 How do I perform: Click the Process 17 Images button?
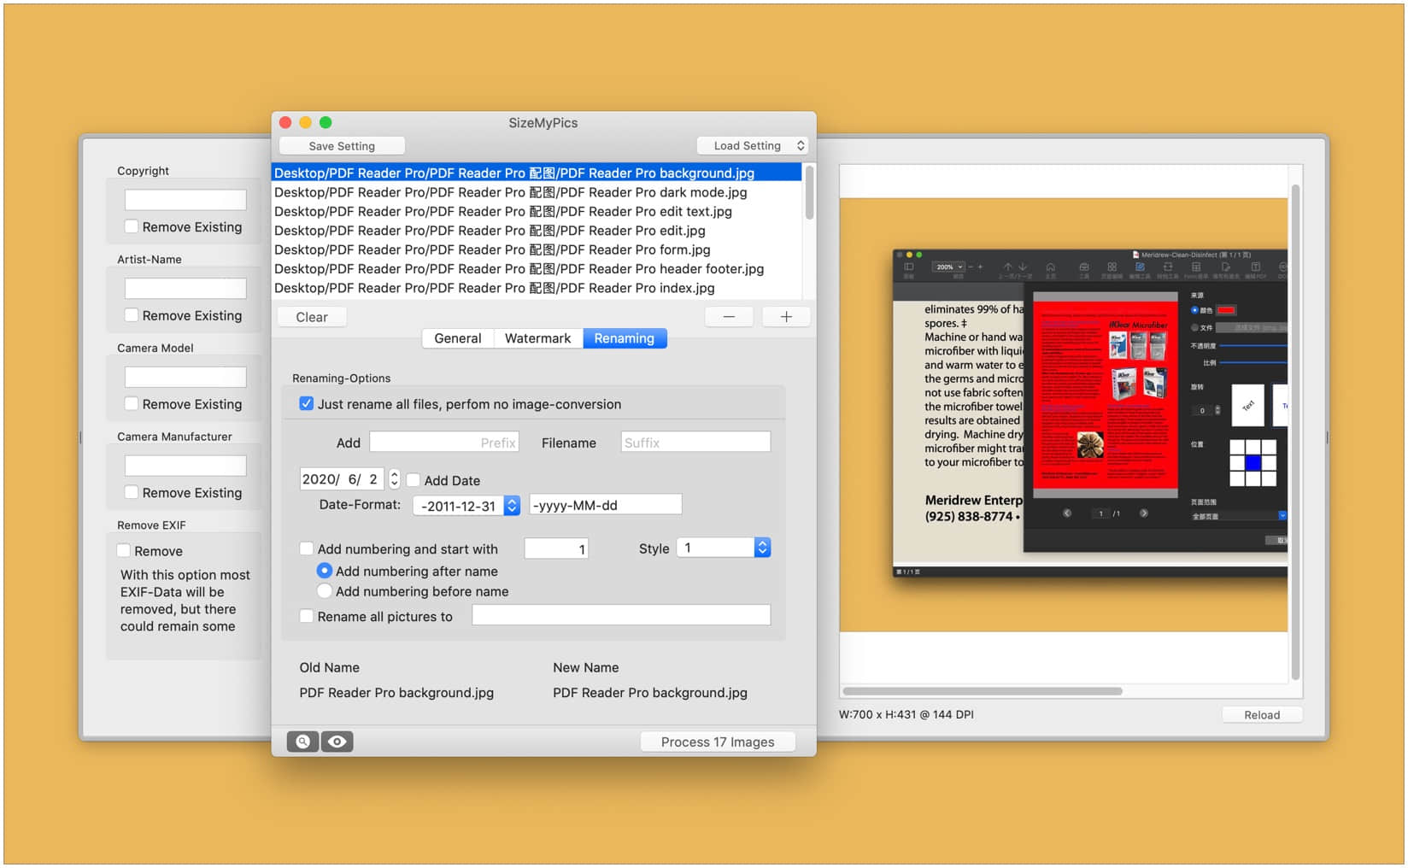(x=718, y=742)
